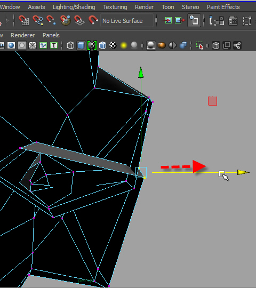Toggle Textured display checker icon
This screenshot has height=288, width=256.
pyautogui.click(x=113, y=45)
